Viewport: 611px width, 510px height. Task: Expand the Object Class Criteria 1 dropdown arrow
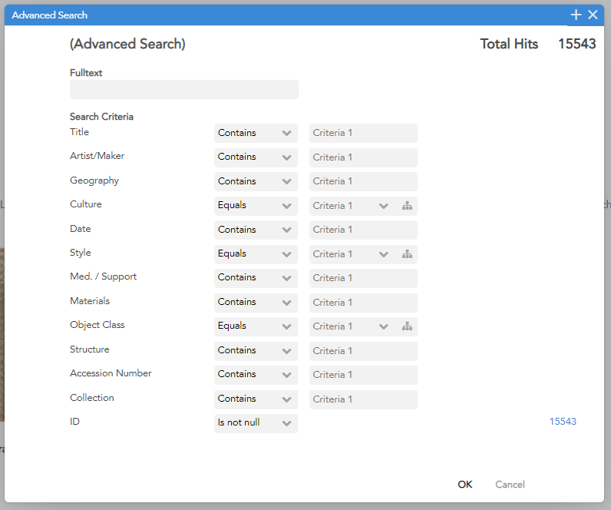[x=384, y=326]
